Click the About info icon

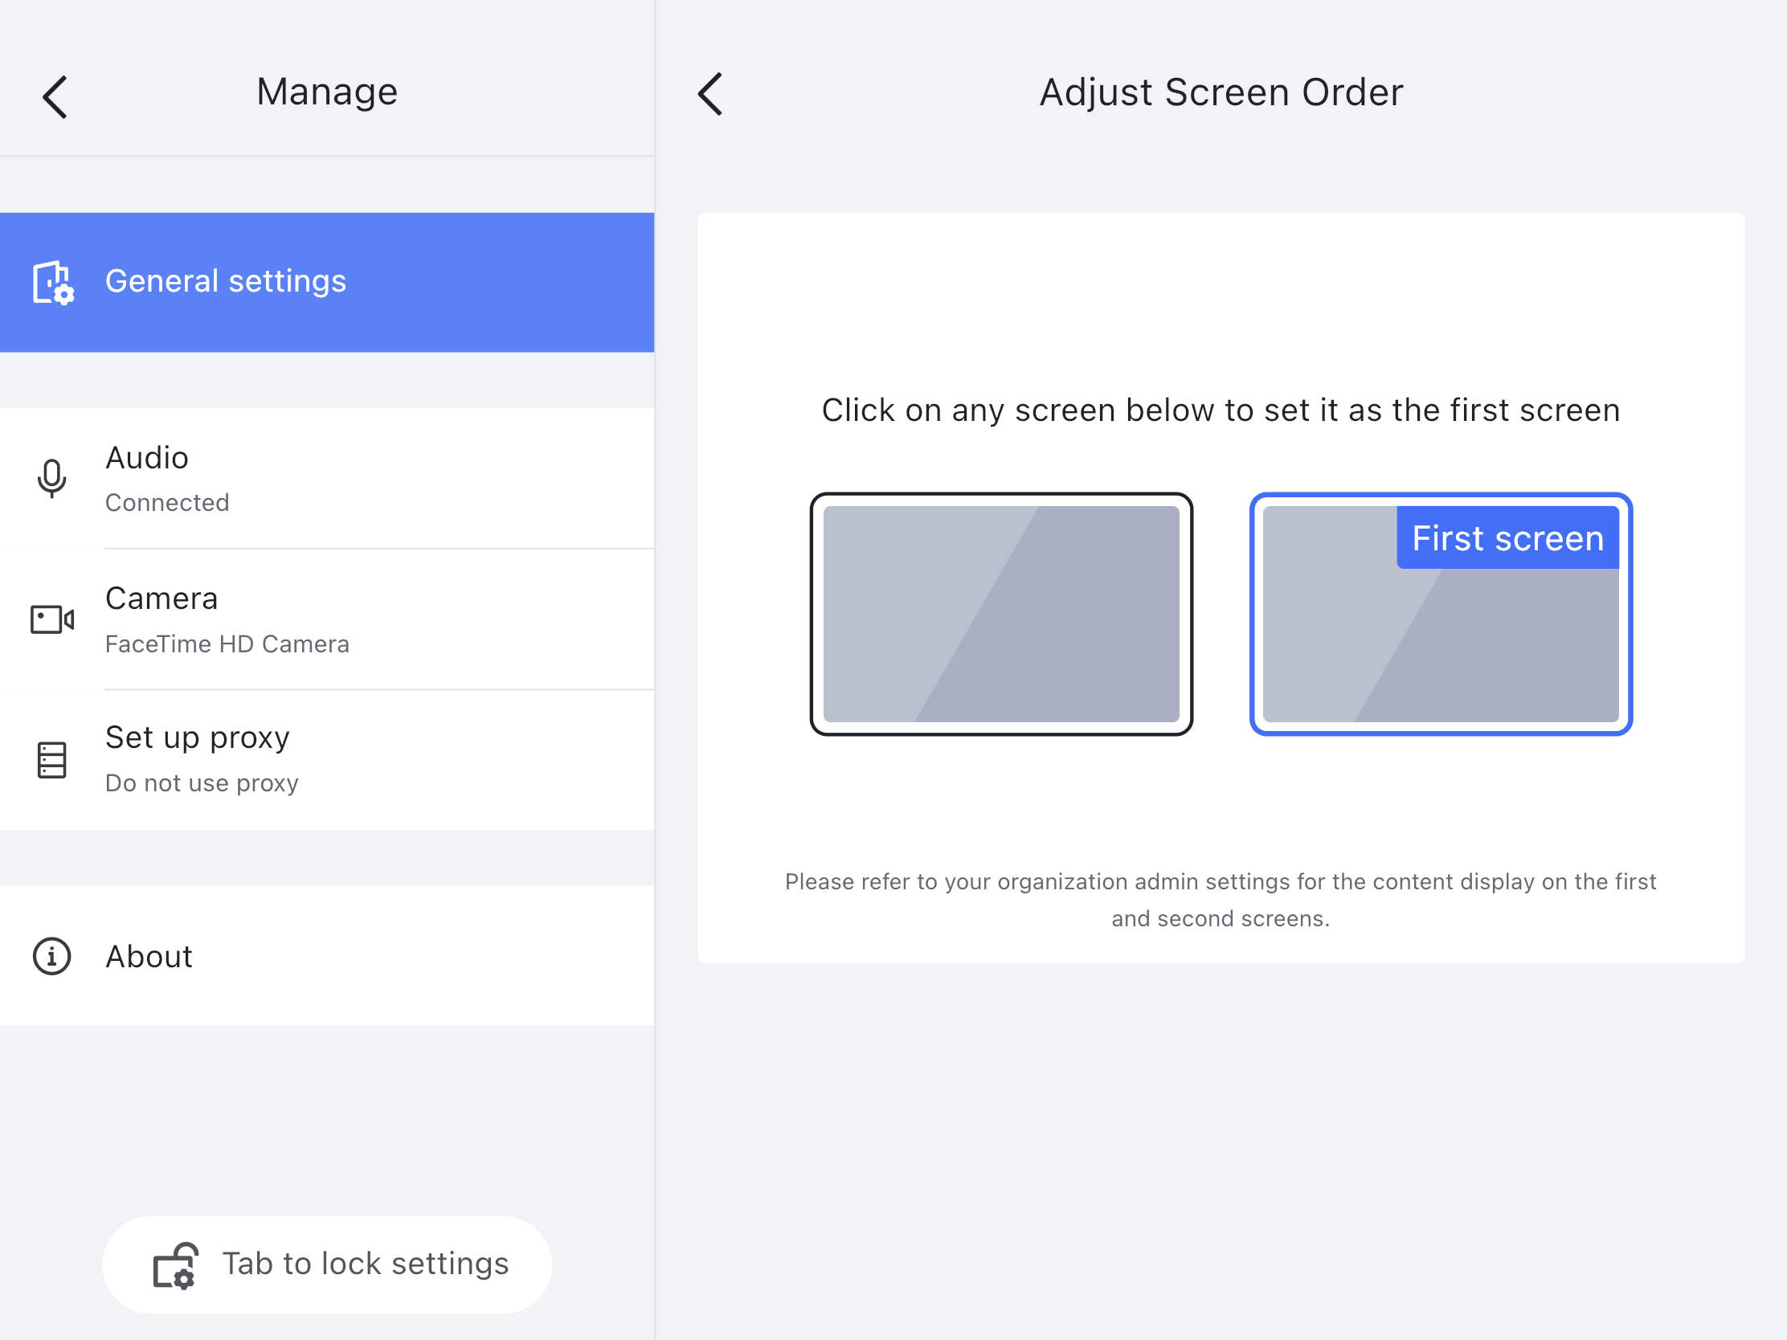[x=51, y=956]
